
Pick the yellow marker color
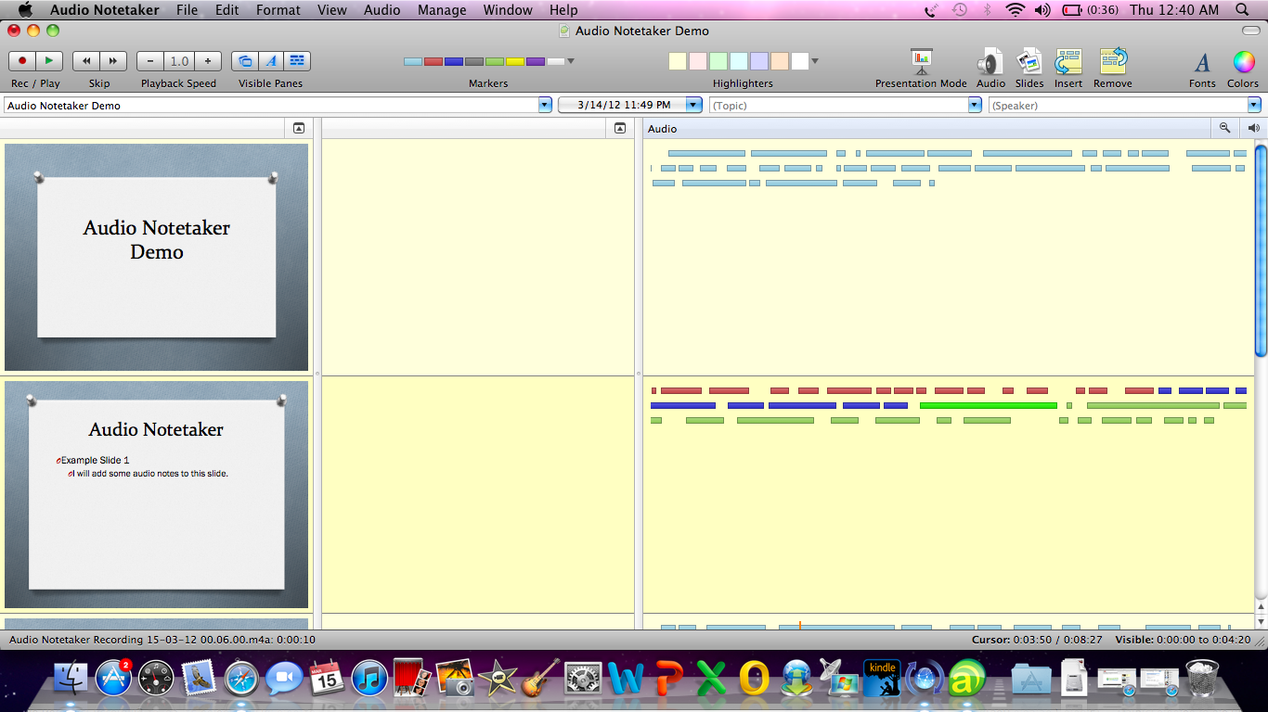[515, 62]
